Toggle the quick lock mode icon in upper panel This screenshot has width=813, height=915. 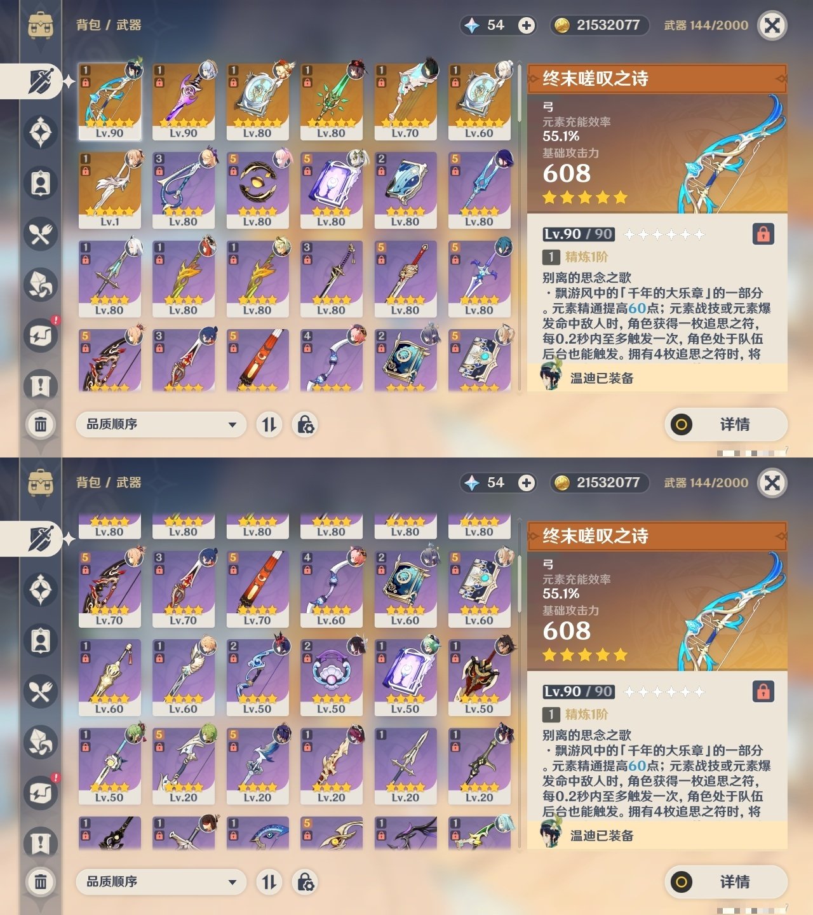point(306,424)
